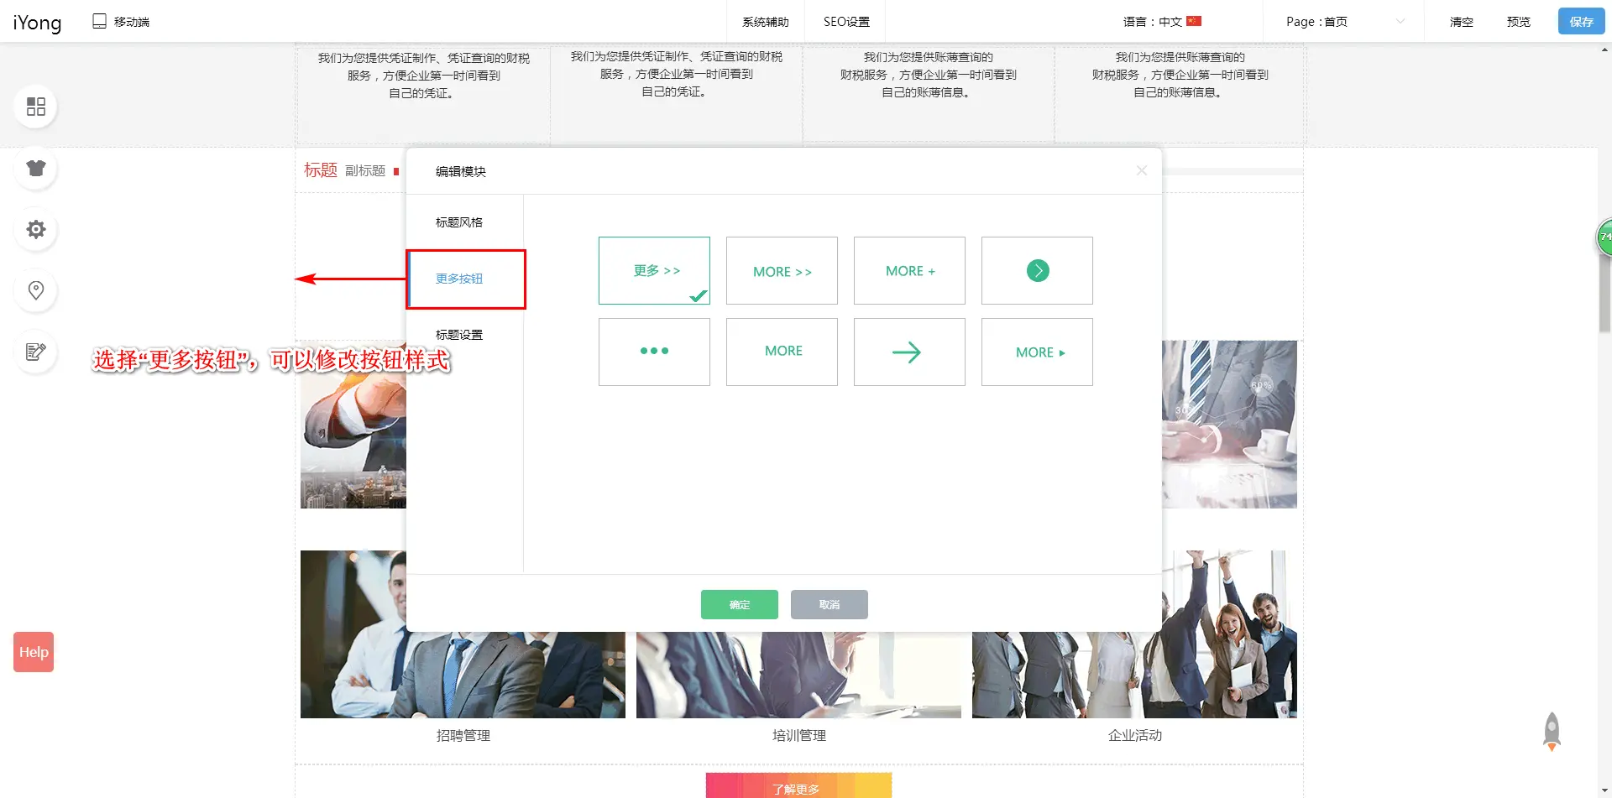Click the green 确定 confirm button
The width and height of the screenshot is (1612, 798).
click(739, 604)
